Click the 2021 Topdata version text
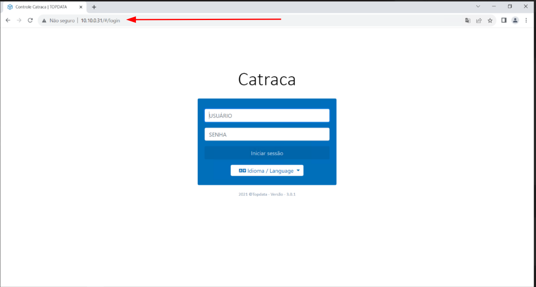This screenshot has height=287, width=536. (x=267, y=194)
